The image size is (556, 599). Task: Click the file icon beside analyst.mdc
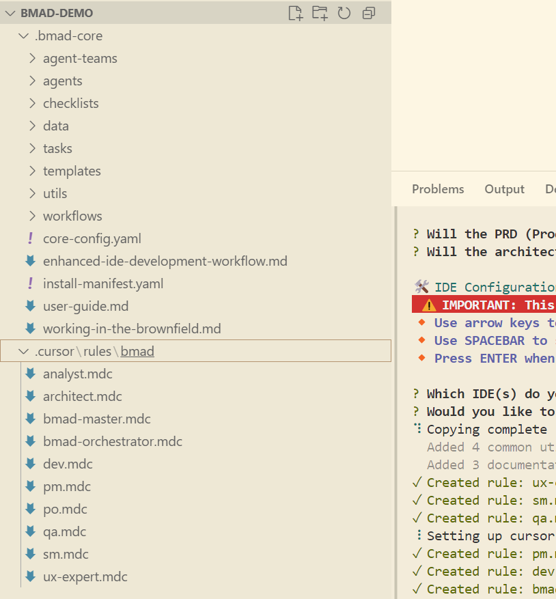[x=30, y=374]
